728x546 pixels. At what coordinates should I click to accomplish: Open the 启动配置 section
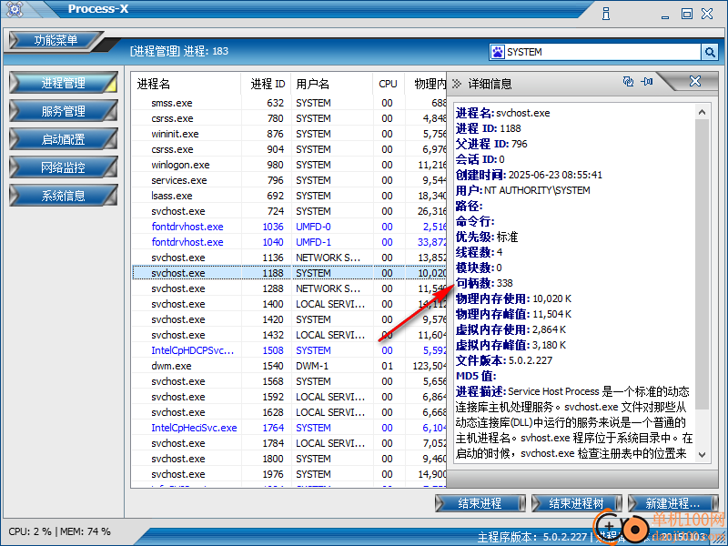point(63,139)
